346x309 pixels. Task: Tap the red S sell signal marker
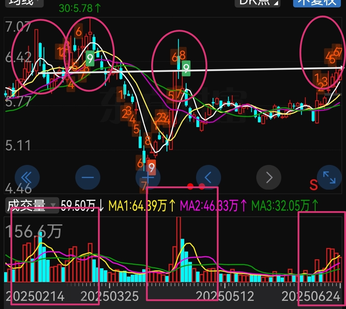point(313,185)
